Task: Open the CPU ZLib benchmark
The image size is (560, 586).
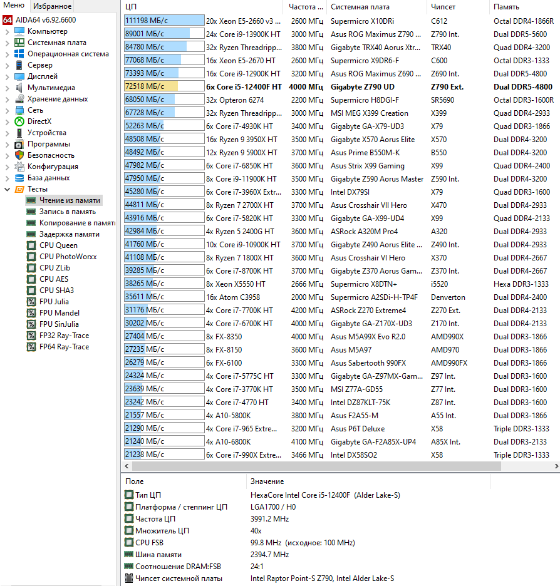Action: (54, 268)
